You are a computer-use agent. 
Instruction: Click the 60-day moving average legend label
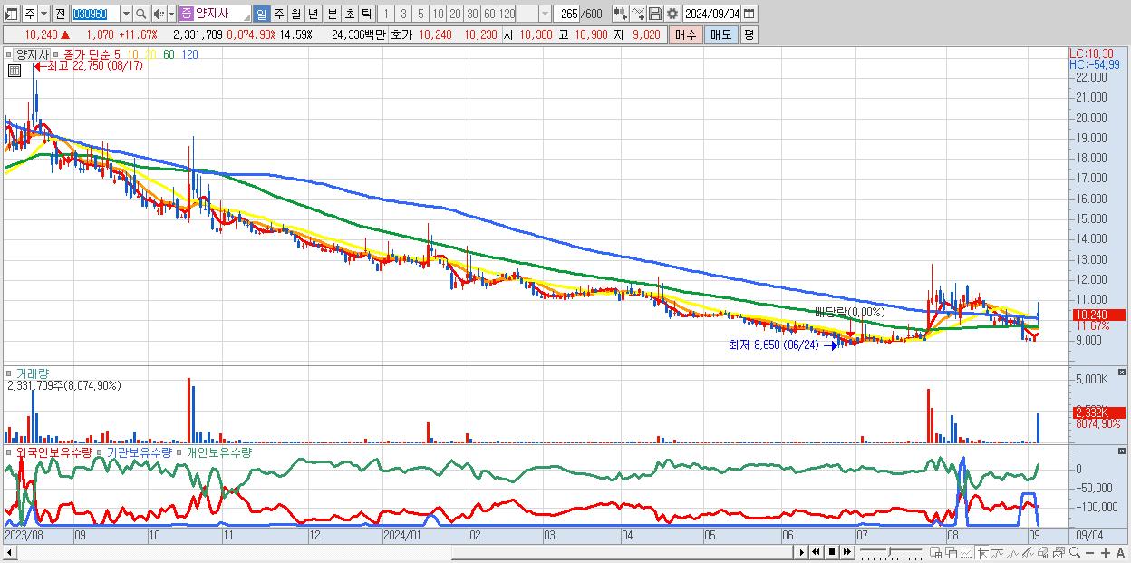(169, 55)
